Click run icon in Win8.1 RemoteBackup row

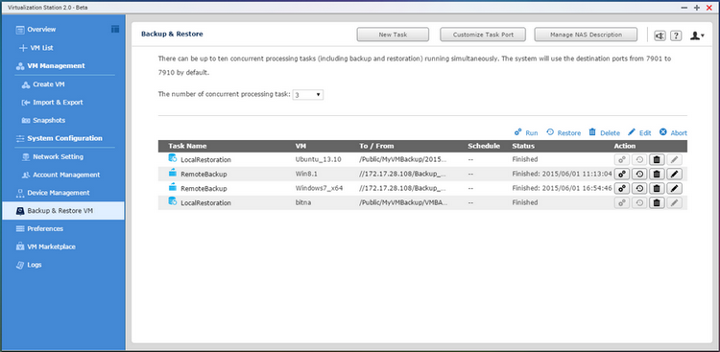point(622,174)
